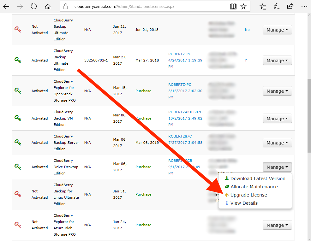Select license key text 532560703-1
311x241 pixels.
(x=96, y=60)
